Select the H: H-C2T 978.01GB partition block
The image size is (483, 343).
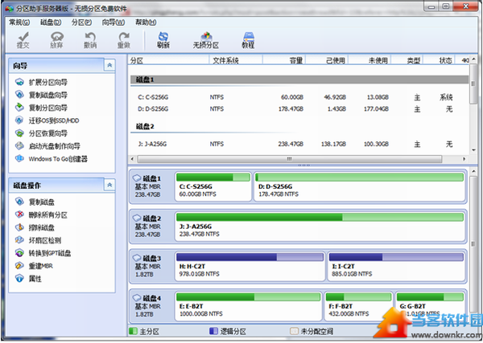tap(250, 267)
